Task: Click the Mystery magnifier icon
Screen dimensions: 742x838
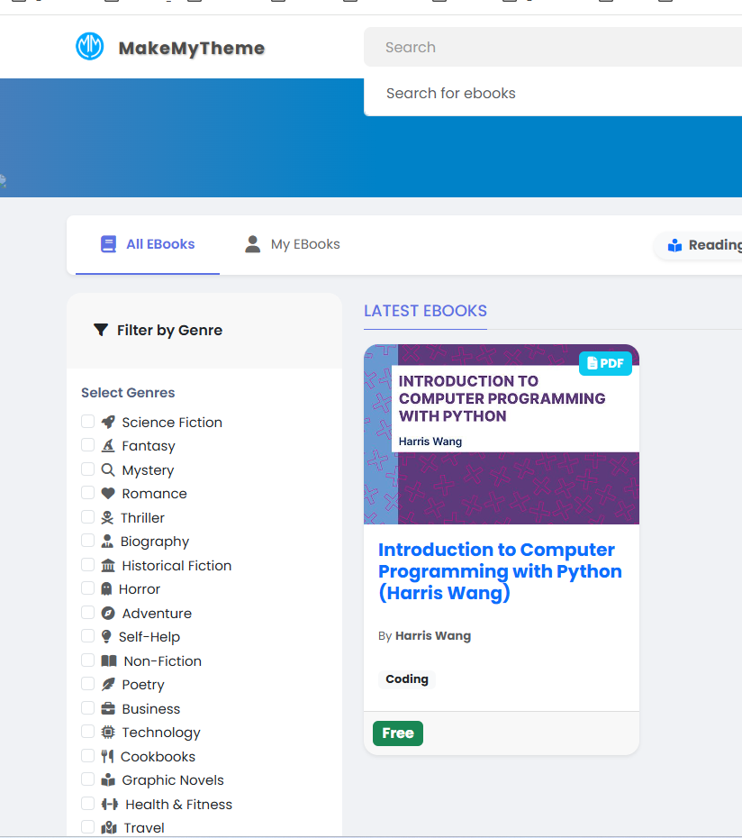Action: click(108, 469)
